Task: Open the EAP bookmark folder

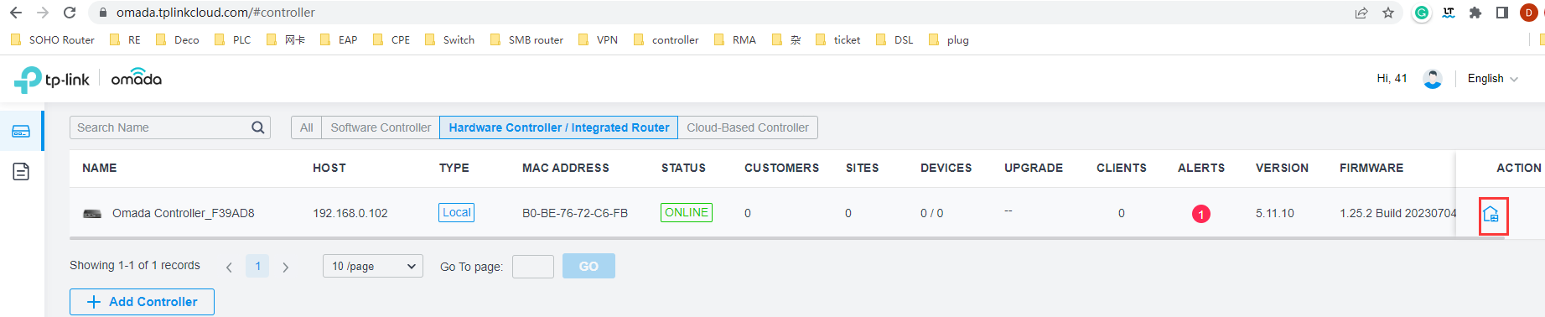Action: tap(339, 39)
